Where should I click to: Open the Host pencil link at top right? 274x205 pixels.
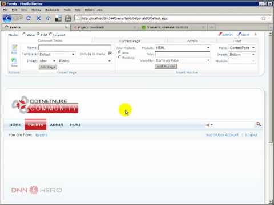243,35
